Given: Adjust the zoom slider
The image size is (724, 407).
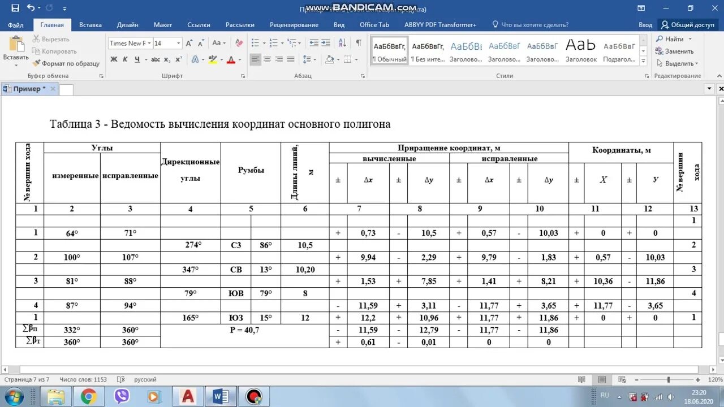Looking at the screenshot, I should point(668,380).
